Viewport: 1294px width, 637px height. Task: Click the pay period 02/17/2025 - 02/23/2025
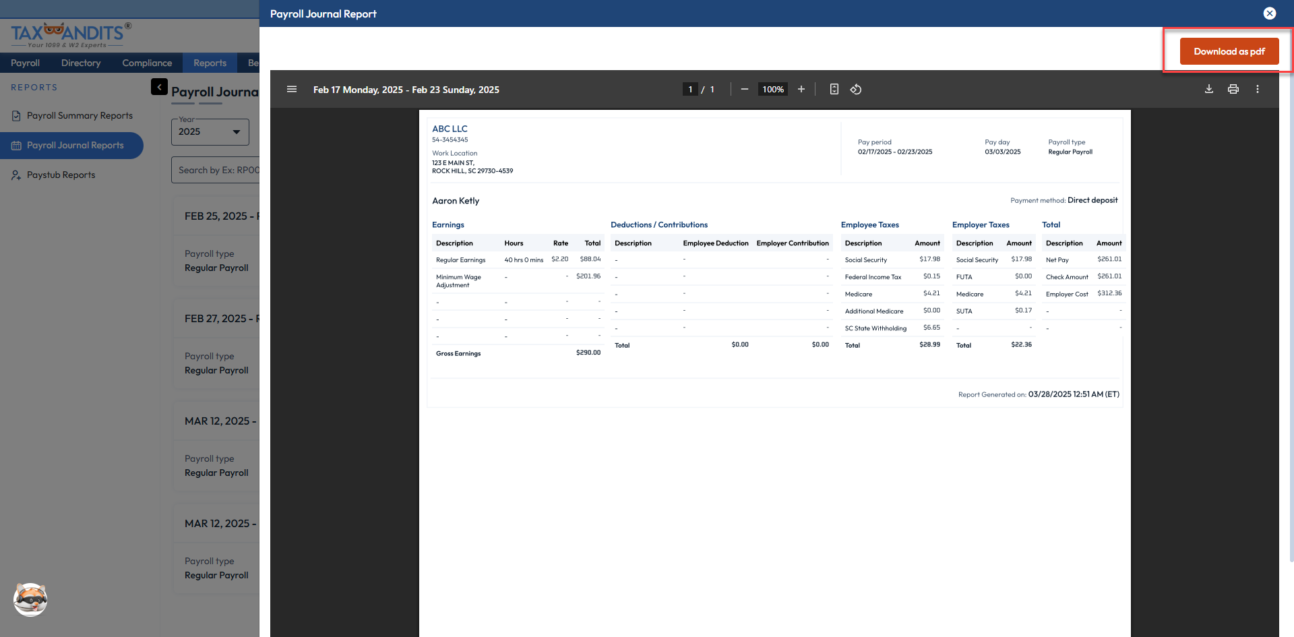895,152
